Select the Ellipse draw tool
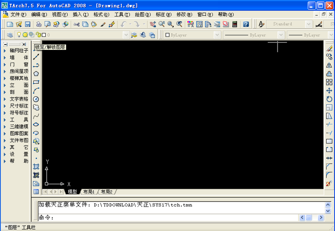 point(36,124)
